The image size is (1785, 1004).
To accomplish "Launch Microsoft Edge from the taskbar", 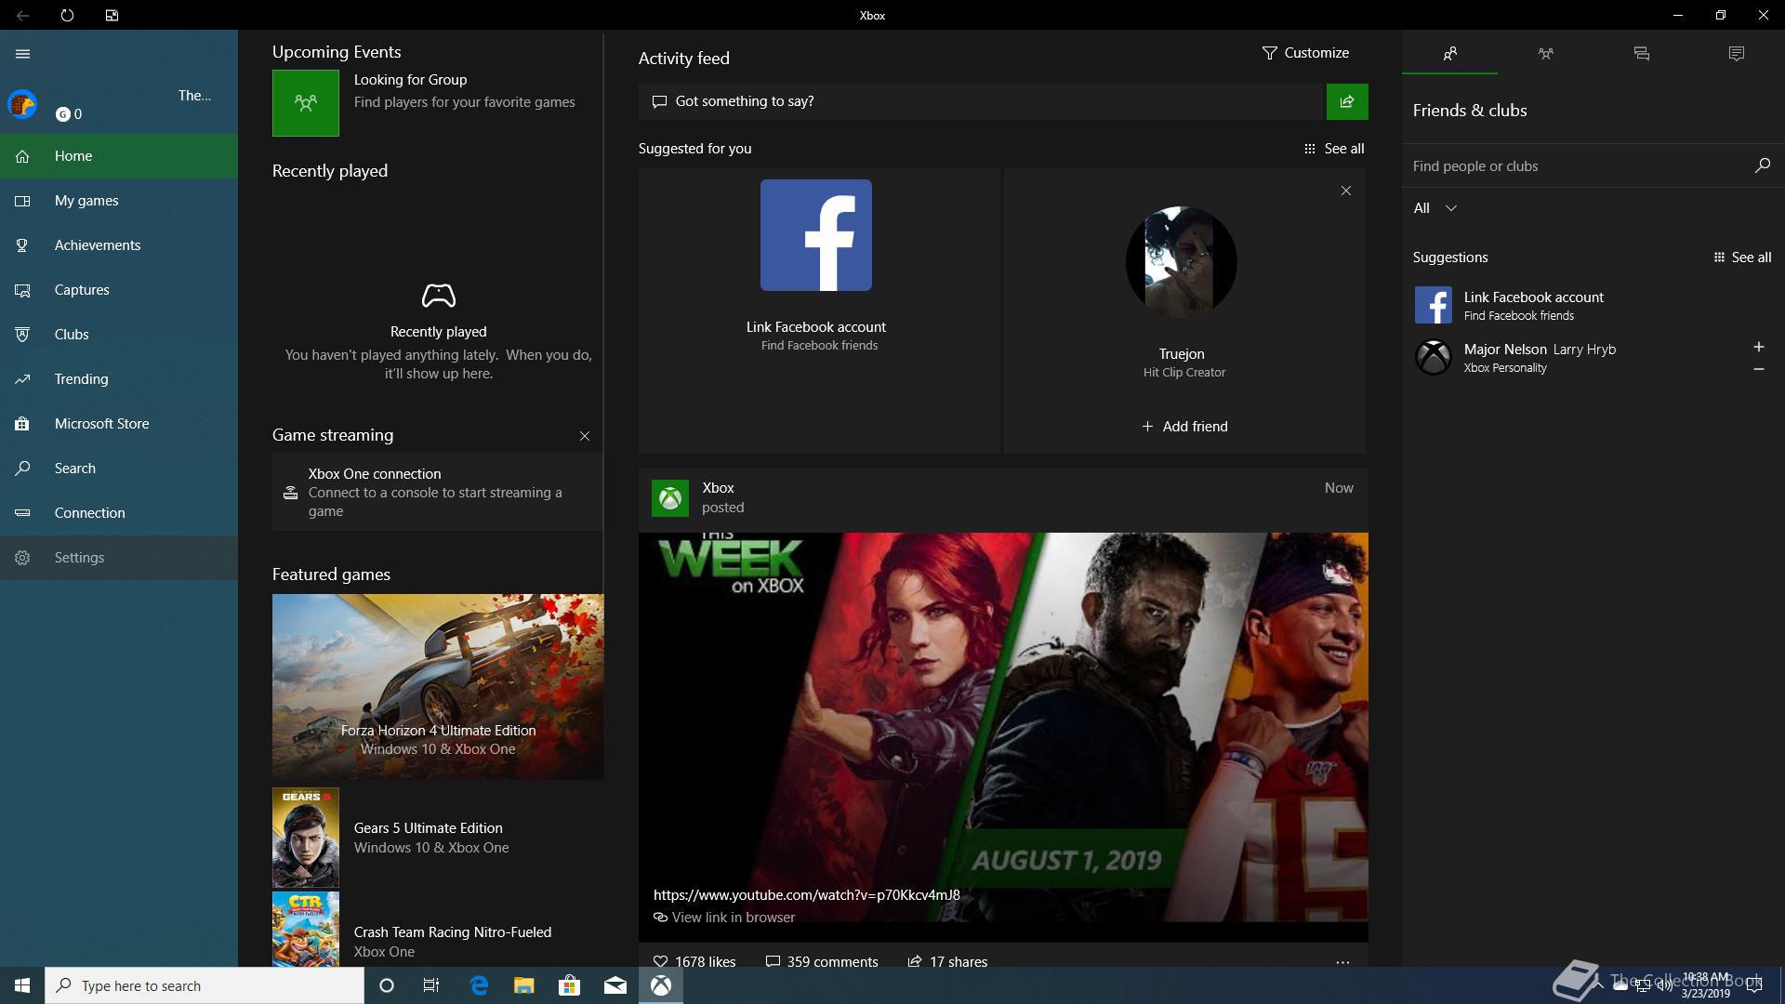I will [x=479, y=985].
